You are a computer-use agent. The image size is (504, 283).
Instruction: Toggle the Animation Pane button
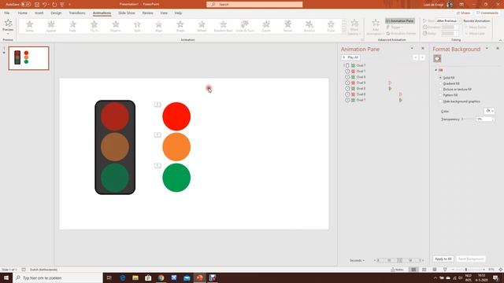pos(400,21)
